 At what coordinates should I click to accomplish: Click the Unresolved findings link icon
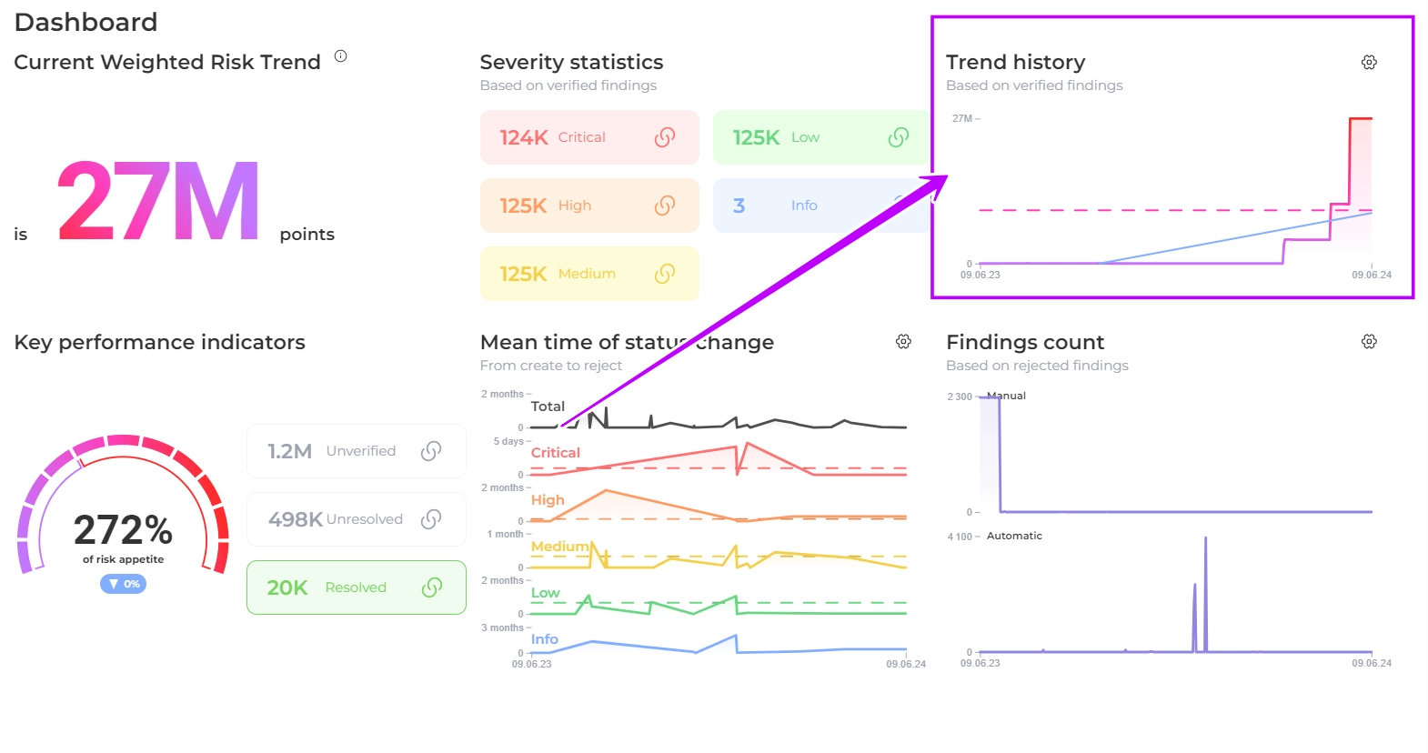[x=431, y=519]
